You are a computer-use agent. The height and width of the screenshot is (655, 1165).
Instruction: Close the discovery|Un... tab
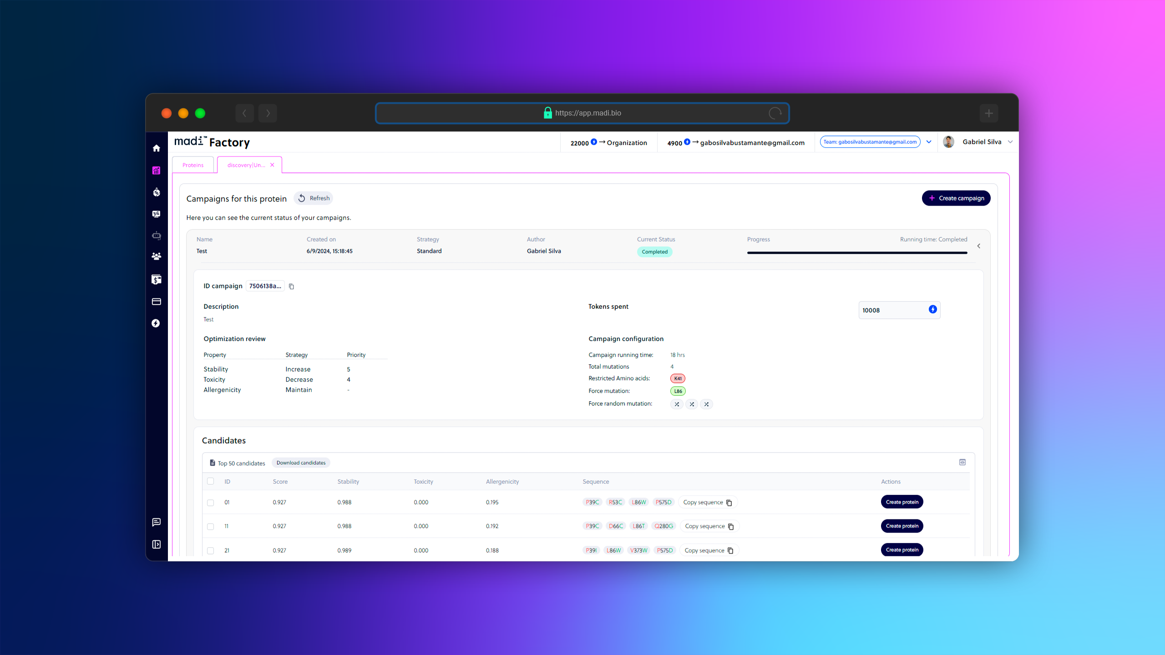pos(272,165)
